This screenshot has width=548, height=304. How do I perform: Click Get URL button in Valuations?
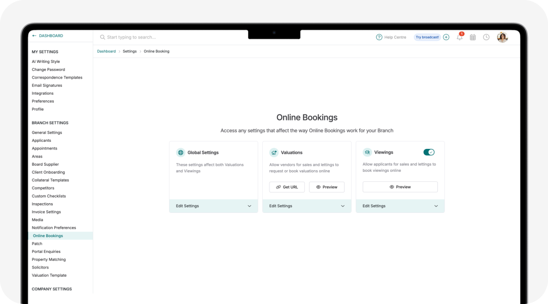[x=287, y=187]
